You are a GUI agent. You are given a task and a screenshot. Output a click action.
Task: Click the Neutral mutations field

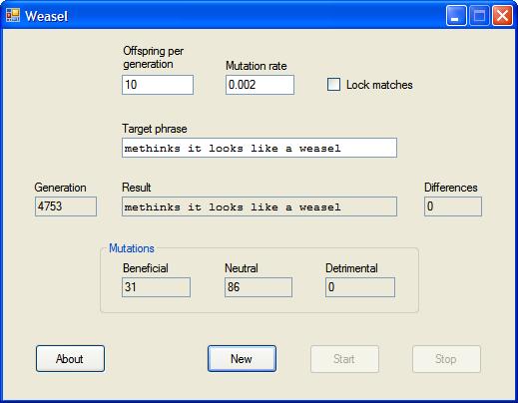click(x=259, y=287)
